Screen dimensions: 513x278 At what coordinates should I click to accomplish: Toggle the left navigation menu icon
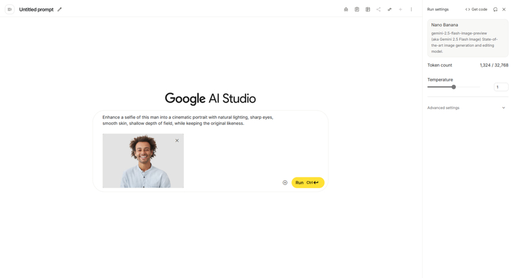point(9,9)
